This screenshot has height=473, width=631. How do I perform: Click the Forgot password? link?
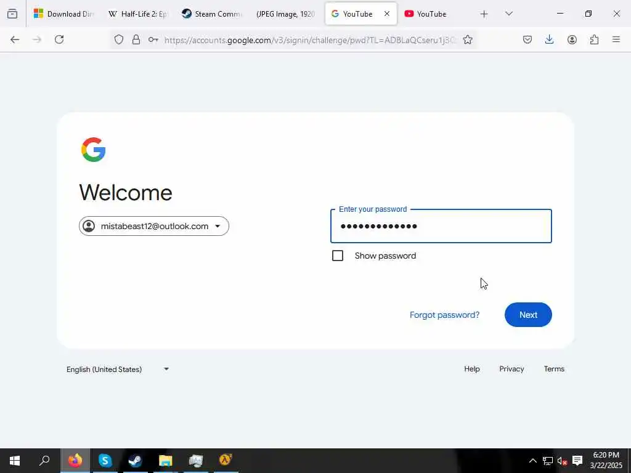tap(445, 315)
